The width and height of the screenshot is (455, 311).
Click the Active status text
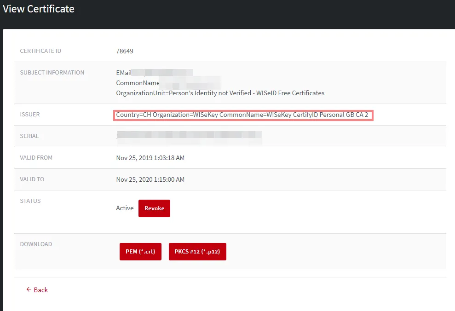click(125, 208)
